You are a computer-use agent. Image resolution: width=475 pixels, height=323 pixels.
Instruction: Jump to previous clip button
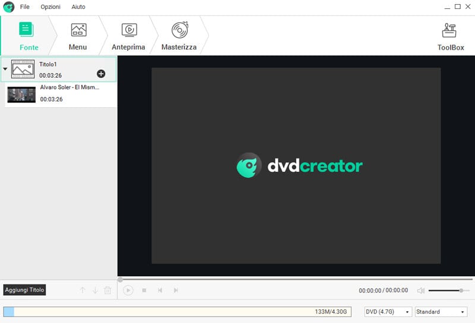coord(160,290)
